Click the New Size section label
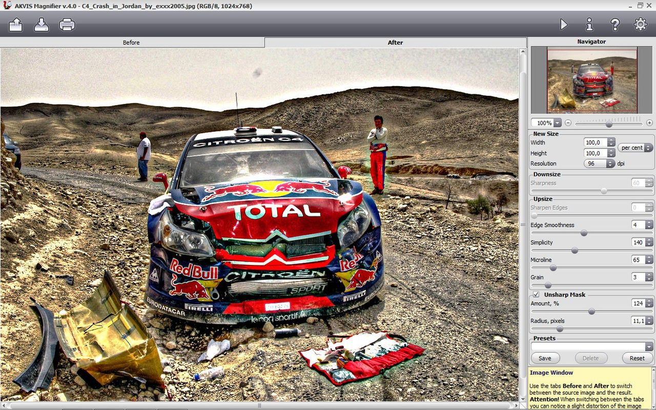 tap(546, 134)
